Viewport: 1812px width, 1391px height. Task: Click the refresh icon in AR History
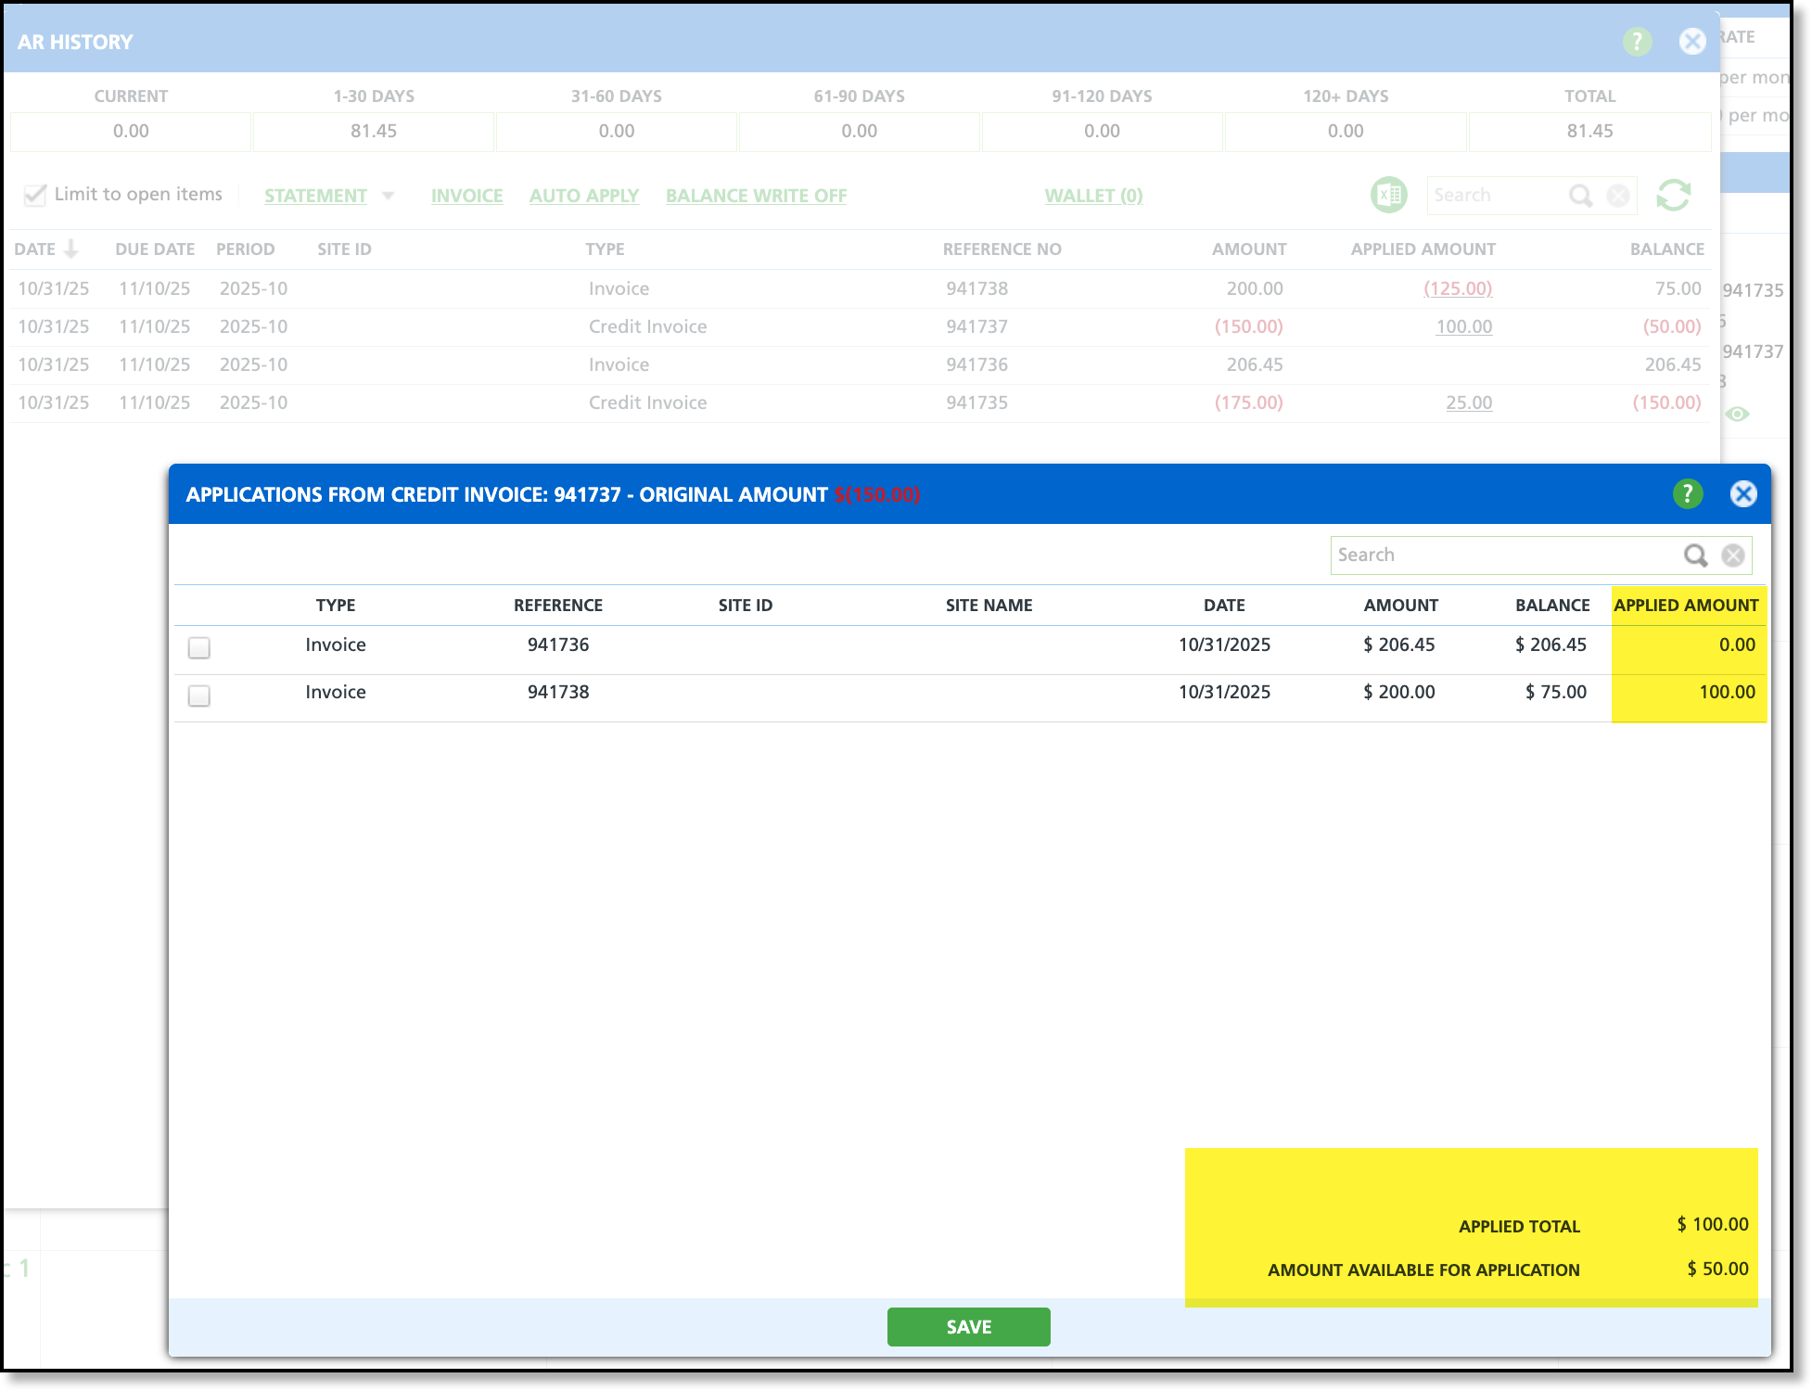pos(1673,196)
